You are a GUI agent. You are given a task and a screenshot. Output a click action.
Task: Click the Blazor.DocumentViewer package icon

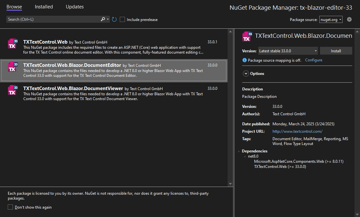pyautogui.click(x=12, y=90)
